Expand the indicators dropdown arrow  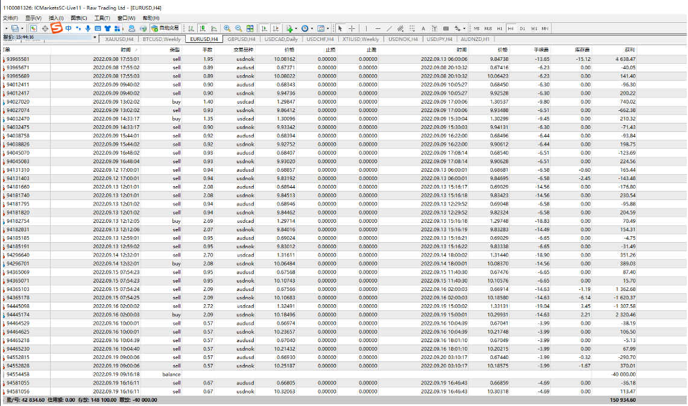click(x=296, y=28)
